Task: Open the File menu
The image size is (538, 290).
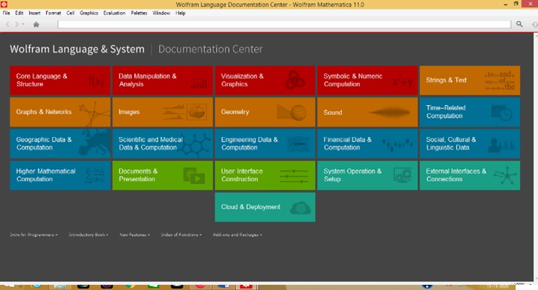Action: 7,13
